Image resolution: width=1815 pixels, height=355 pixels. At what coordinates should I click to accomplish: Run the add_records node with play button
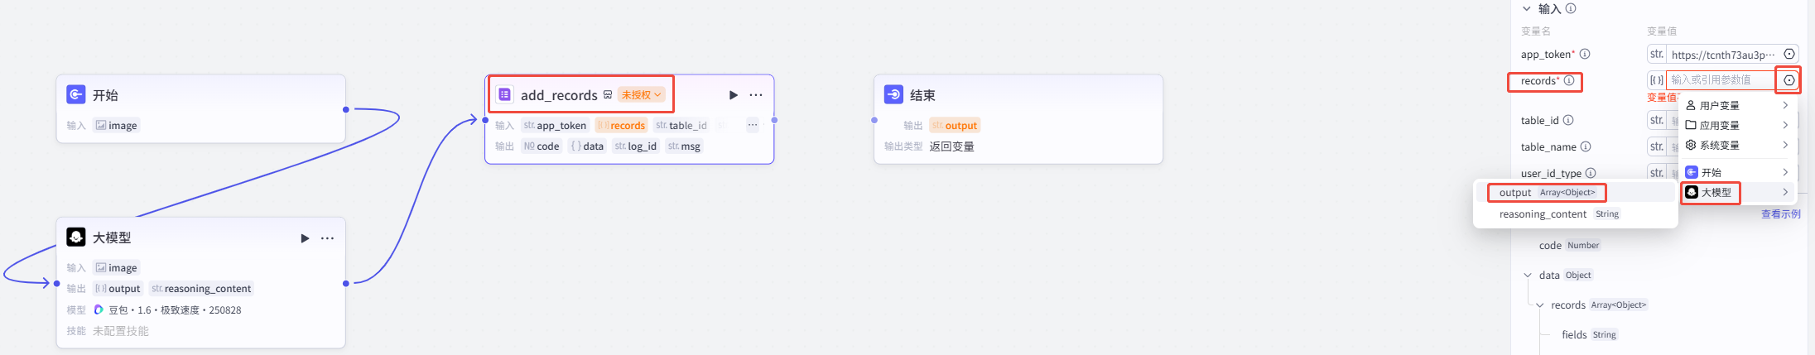733,95
